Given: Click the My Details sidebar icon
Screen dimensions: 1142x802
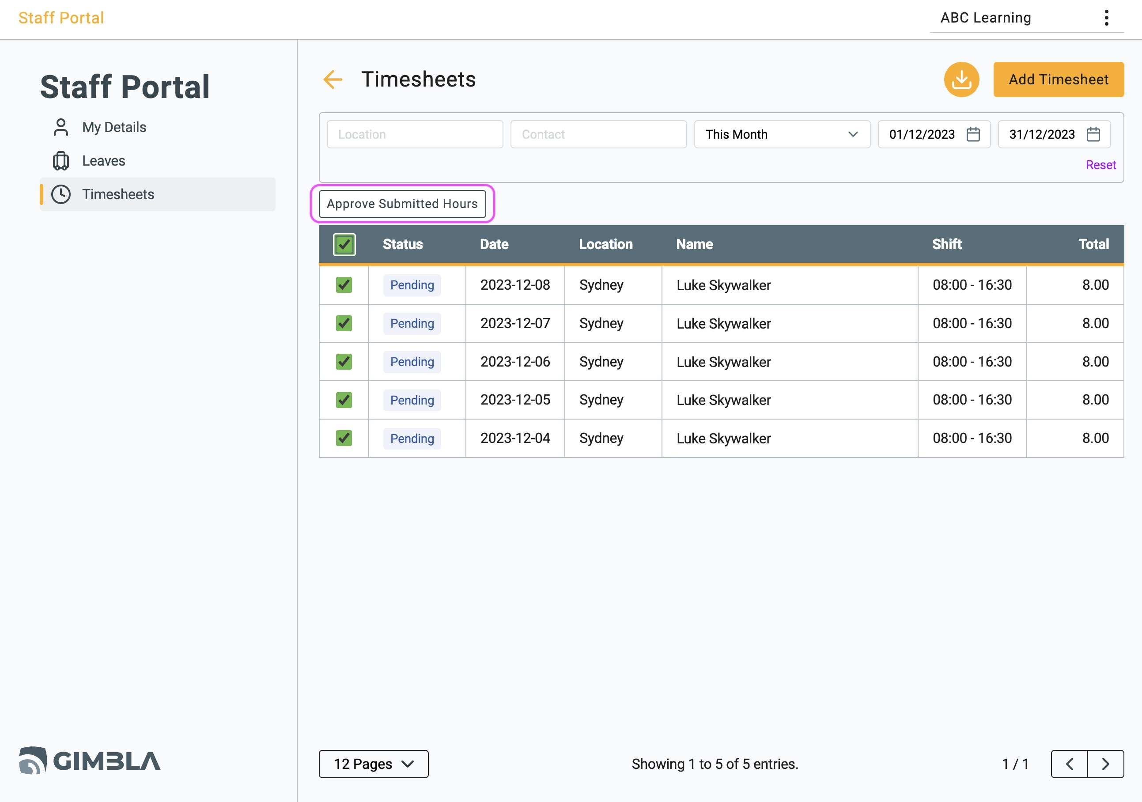Looking at the screenshot, I should point(62,127).
